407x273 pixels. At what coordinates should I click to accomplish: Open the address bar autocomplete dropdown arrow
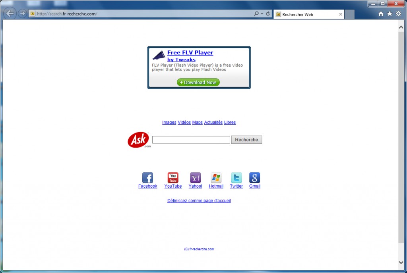pos(262,14)
